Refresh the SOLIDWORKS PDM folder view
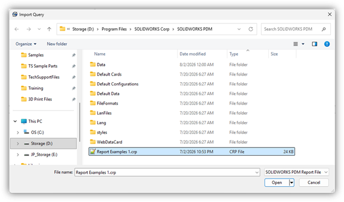The height and width of the screenshot is (202, 344). click(250, 29)
